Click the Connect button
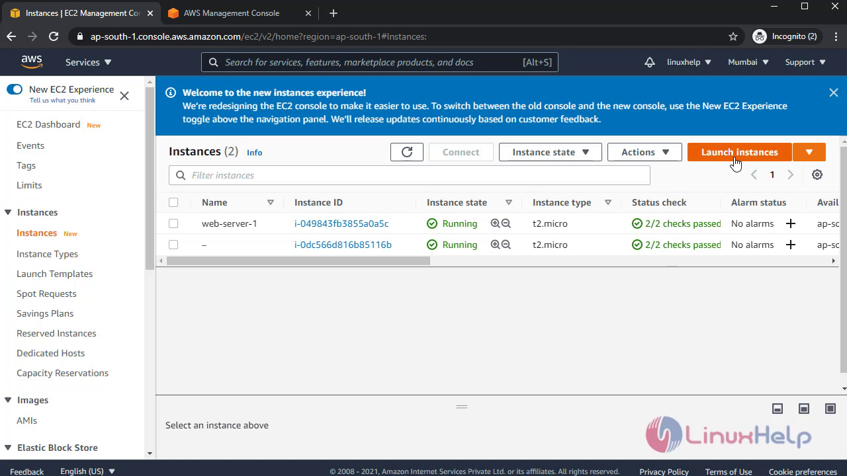This screenshot has width=847, height=476. pyautogui.click(x=461, y=152)
